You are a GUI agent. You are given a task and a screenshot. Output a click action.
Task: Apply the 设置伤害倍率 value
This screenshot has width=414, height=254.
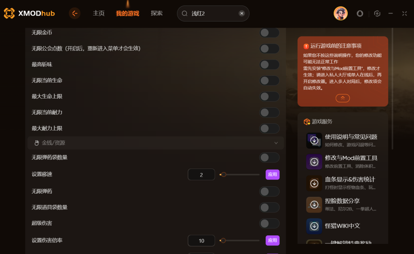point(272,240)
